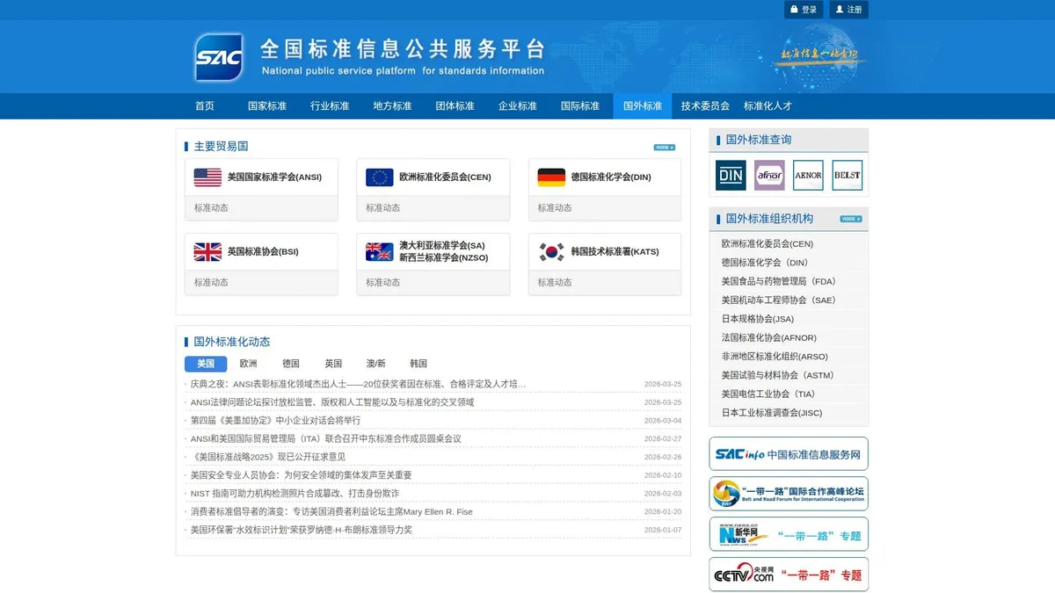Click MORE icon in 国外标准组织机构 panel
The width and height of the screenshot is (1055, 593).
851,219
